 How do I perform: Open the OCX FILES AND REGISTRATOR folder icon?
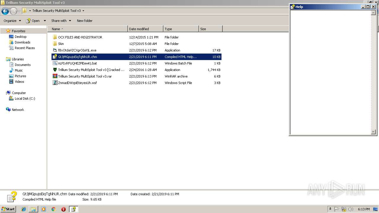point(55,37)
